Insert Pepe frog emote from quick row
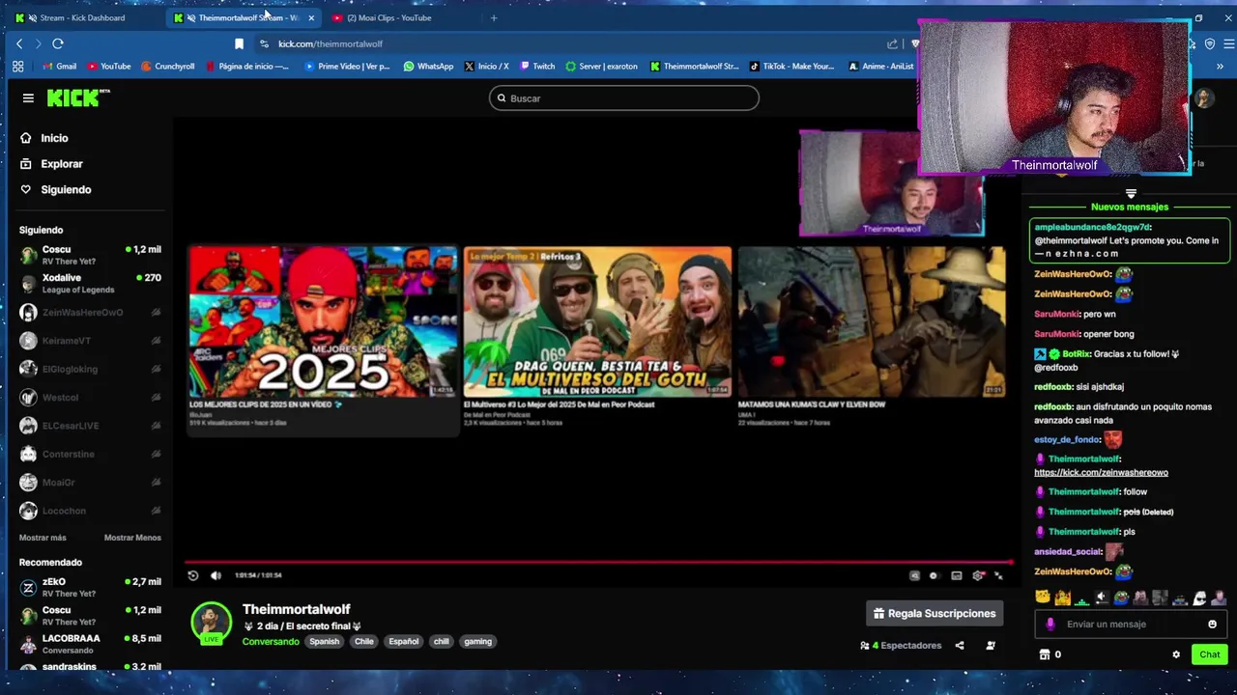 pyautogui.click(x=1121, y=598)
